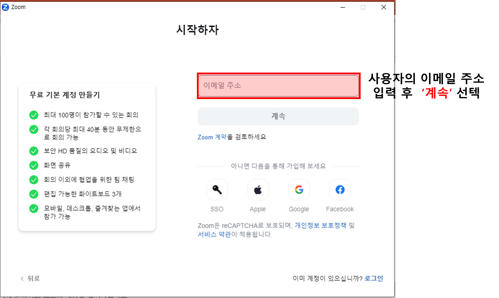Screen dimensions: 499x298
Task: Click the Zoom logo in title bar
Action: [5, 7]
